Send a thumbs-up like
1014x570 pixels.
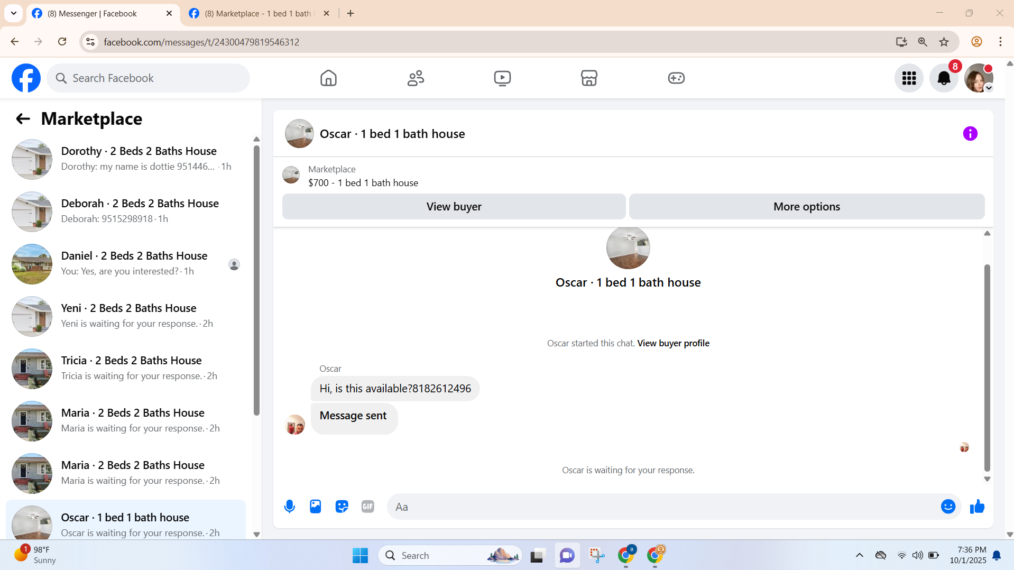click(x=977, y=507)
